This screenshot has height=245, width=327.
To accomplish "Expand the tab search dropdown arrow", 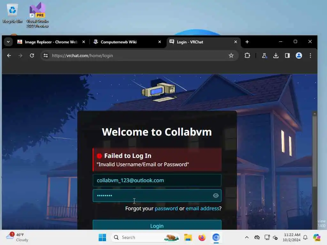I will [x=8, y=42].
